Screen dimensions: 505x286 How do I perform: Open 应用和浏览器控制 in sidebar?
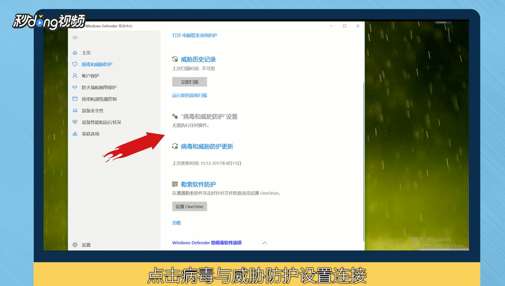point(99,99)
